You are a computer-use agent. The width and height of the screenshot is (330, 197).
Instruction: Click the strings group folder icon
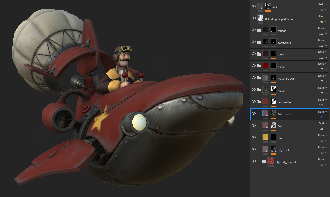click(x=259, y=30)
